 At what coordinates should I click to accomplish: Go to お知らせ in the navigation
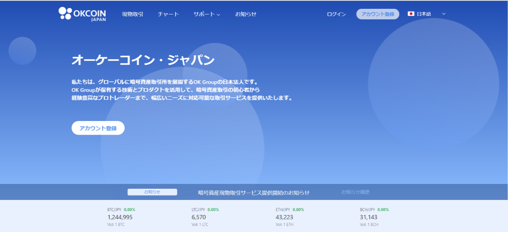coord(246,14)
